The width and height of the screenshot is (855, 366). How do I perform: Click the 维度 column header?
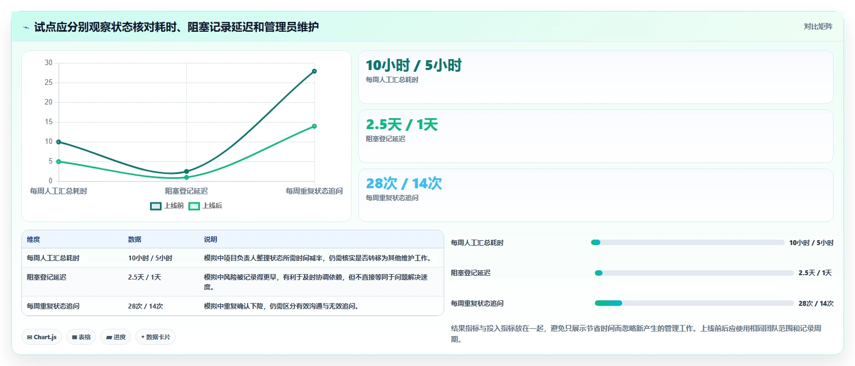point(33,240)
